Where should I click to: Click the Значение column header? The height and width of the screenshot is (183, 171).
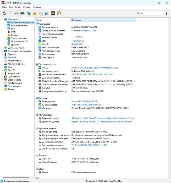103,20
